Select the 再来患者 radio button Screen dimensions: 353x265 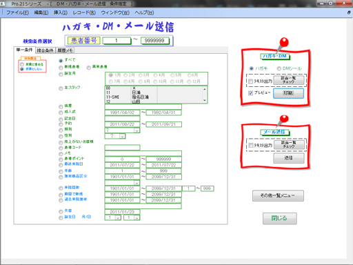[x=89, y=68]
